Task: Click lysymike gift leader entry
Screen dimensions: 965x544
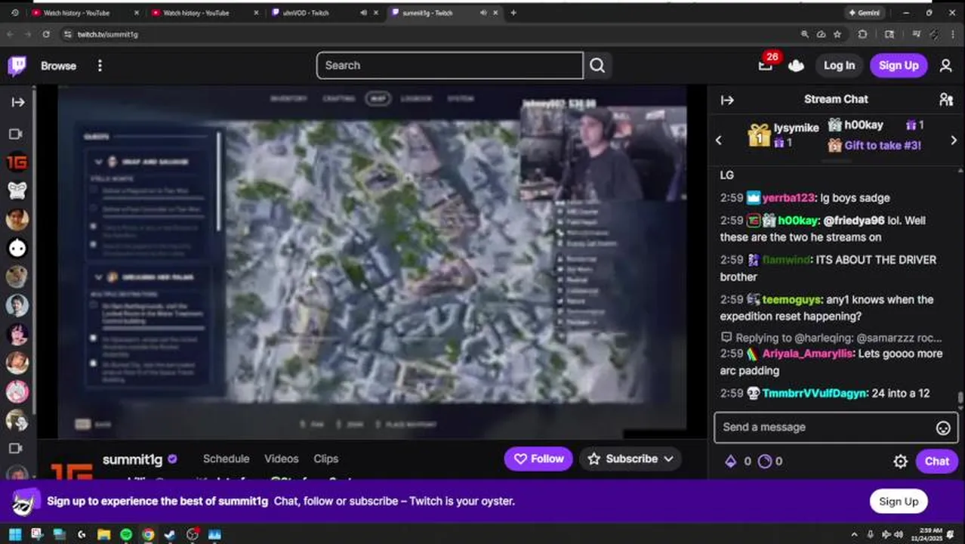Action: [783, 134]
